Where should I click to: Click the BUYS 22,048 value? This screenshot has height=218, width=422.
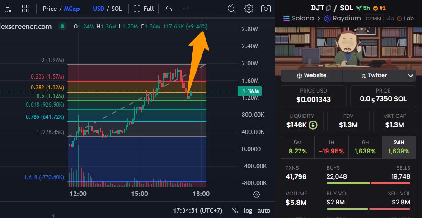pos(337,176)
